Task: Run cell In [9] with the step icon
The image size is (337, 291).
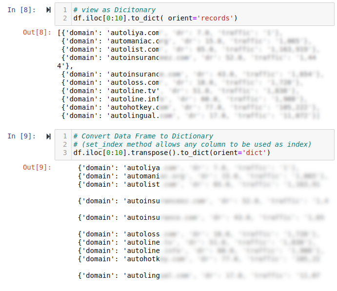Action: coord(49,136)
